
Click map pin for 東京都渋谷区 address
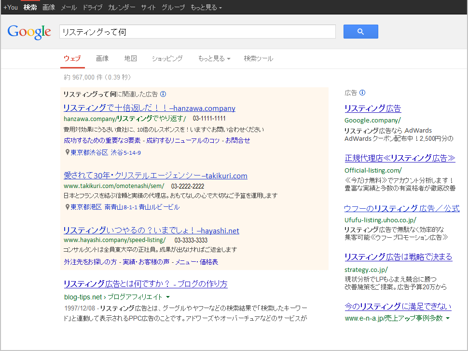click(68, 152)
